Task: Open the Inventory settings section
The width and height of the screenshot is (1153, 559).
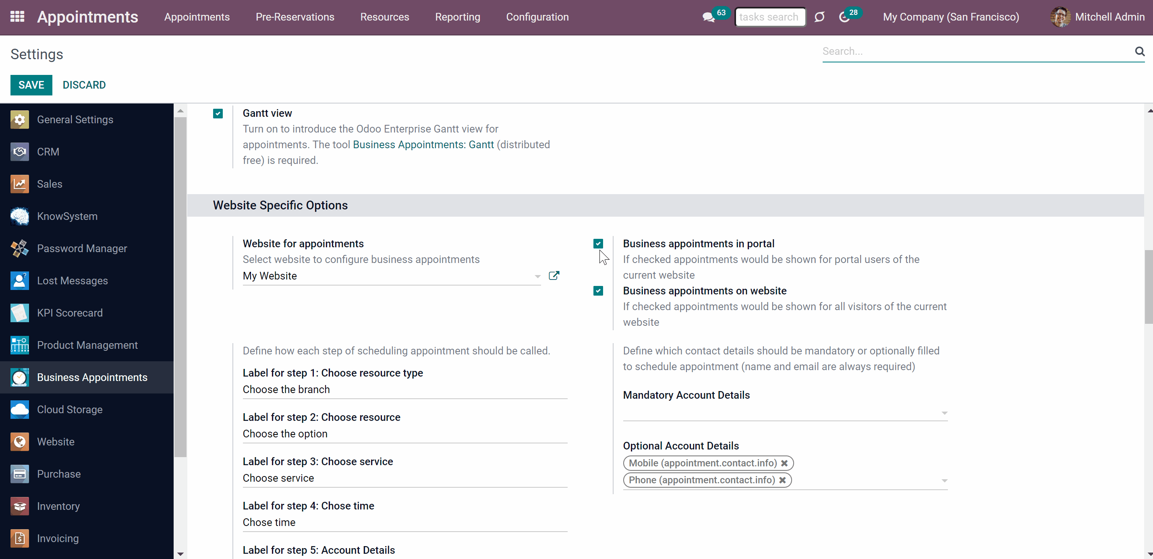Action: (87, 506)
